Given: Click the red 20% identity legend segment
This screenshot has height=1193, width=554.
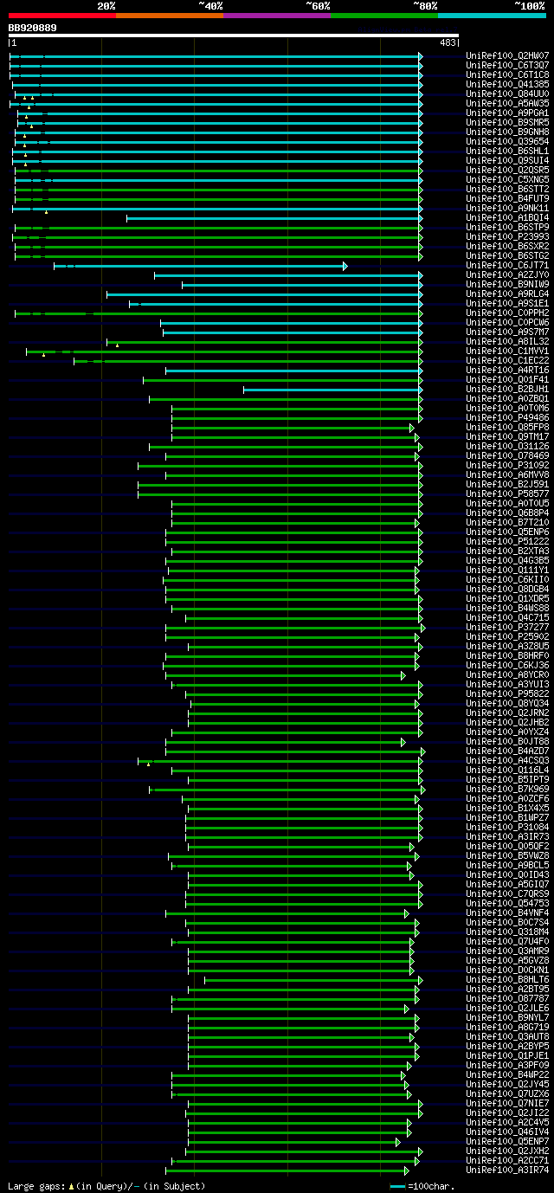Looking at the screenshot, I should (x=61, y=15).
